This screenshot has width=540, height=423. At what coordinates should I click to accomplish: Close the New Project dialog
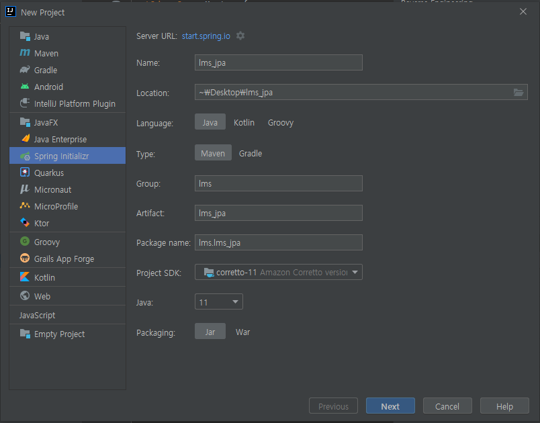point(523,11)
